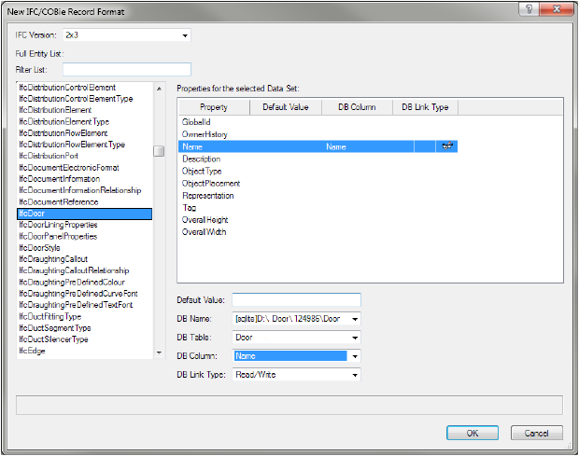Expand the DB Column dropdown

pyautogui.click(x=355, y=356)
